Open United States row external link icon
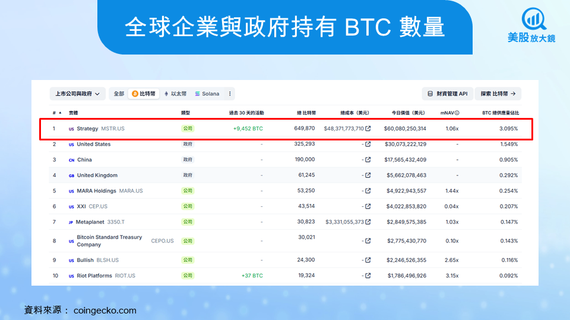 [x=368, y=144]
